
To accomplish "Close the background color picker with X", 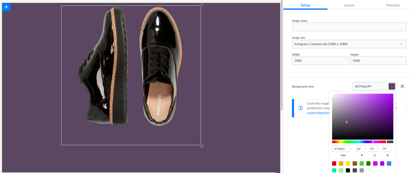I will click(402, 86).
